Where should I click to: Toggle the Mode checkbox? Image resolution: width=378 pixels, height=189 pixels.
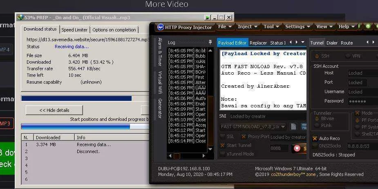(357, 113)
